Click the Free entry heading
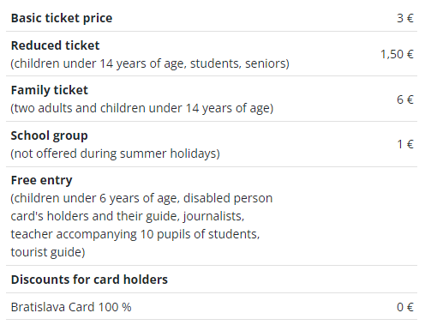The height and width of the screenshot is (331, 431). pos(41,180)
